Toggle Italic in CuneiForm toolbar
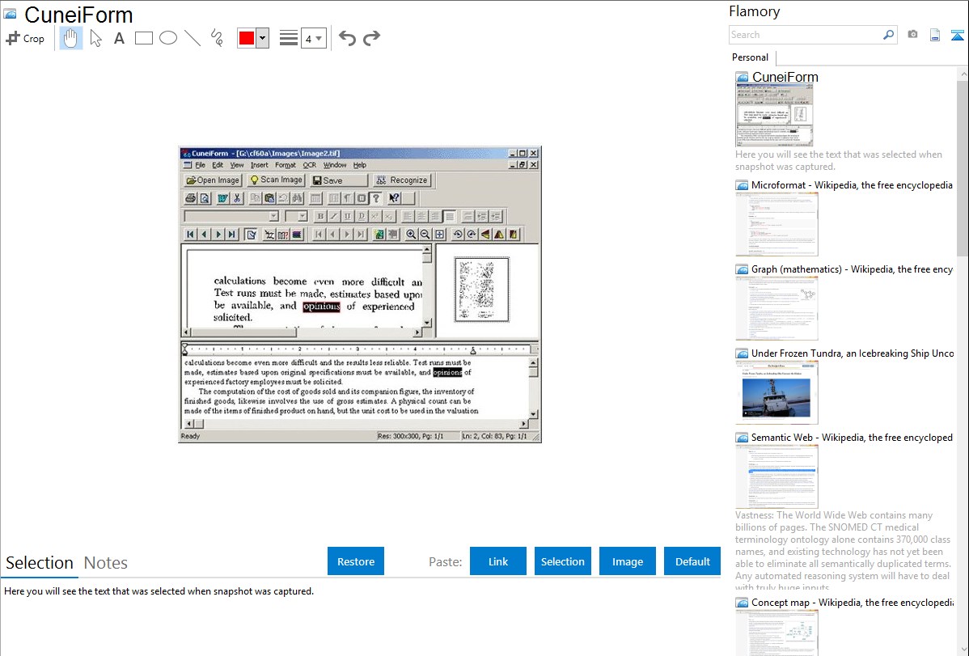 coord(334,217)
